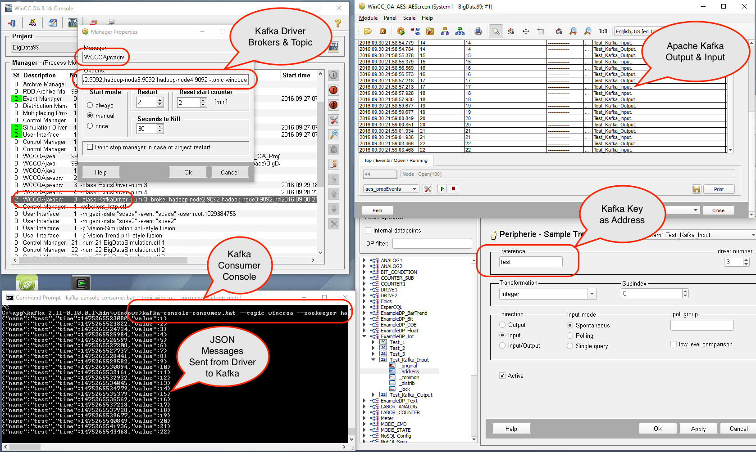Open the Panel menu
756x452 pixels.
click(390, 18)
